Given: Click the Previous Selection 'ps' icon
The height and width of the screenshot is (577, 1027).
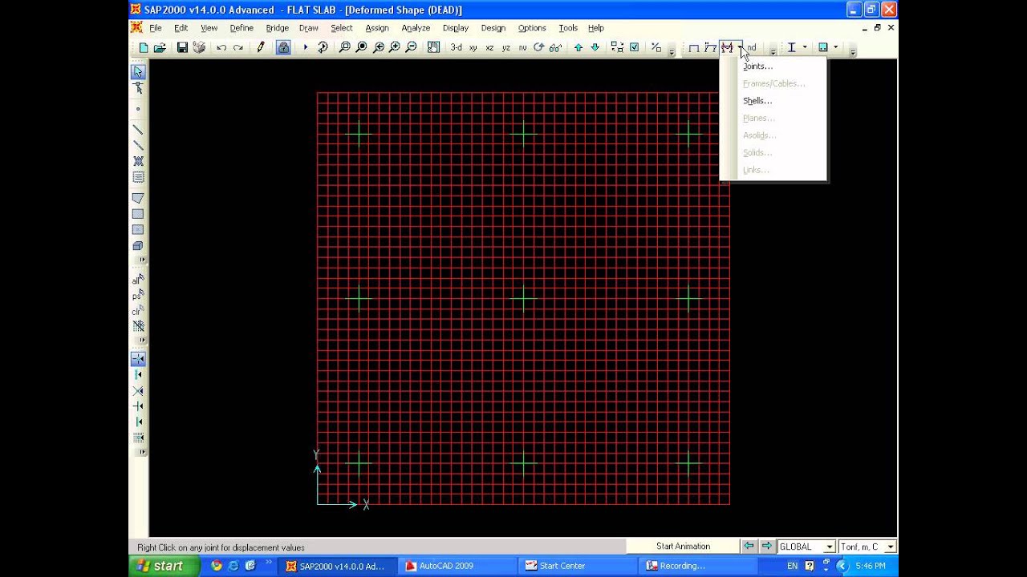Looking at the screenshot, I should (x=138, y=295).
